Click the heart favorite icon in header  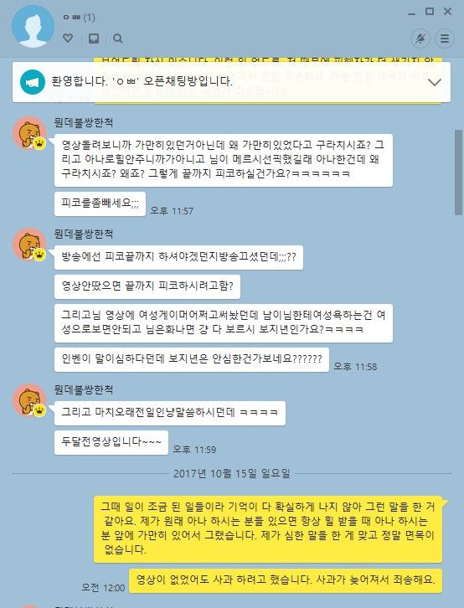click(68, 38)
